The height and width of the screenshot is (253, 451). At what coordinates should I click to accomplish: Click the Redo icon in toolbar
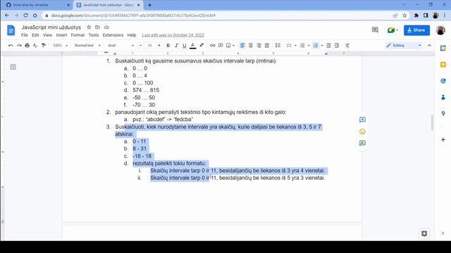pyautogui.click(x=19, y=45)
